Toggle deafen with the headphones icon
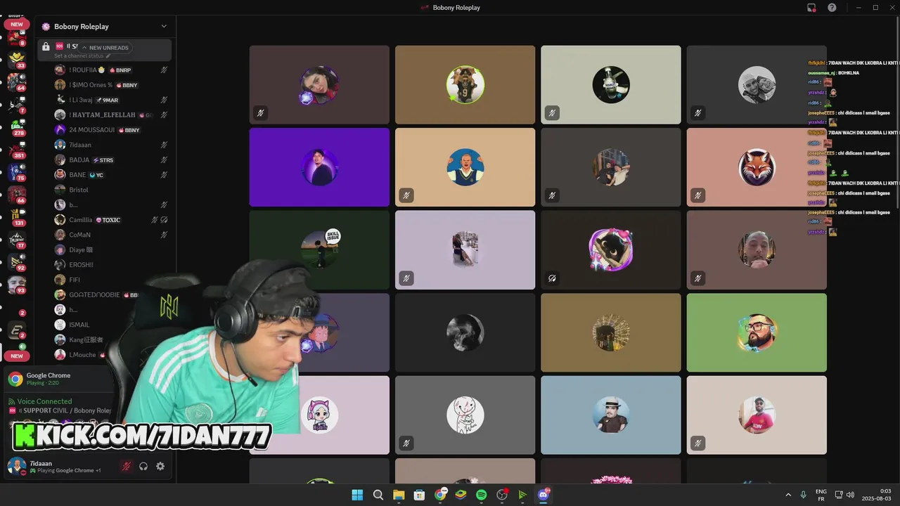Image resolution: width=900 pixels, height=506 pixels. (x=143, y=466)
